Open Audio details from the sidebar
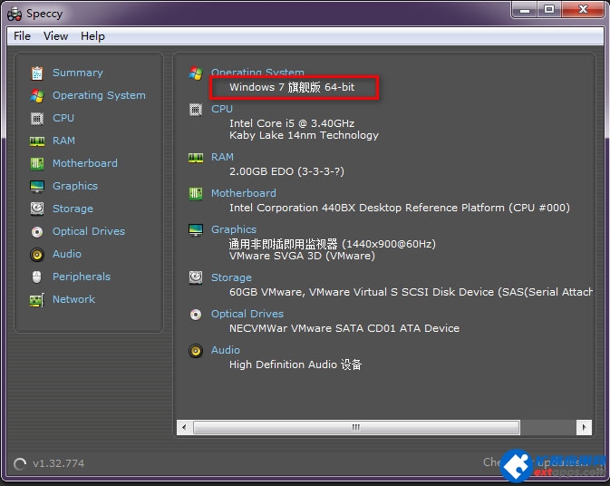Viewport: 610px width, 486px height. pyautogui.click(x=67, y=254)
